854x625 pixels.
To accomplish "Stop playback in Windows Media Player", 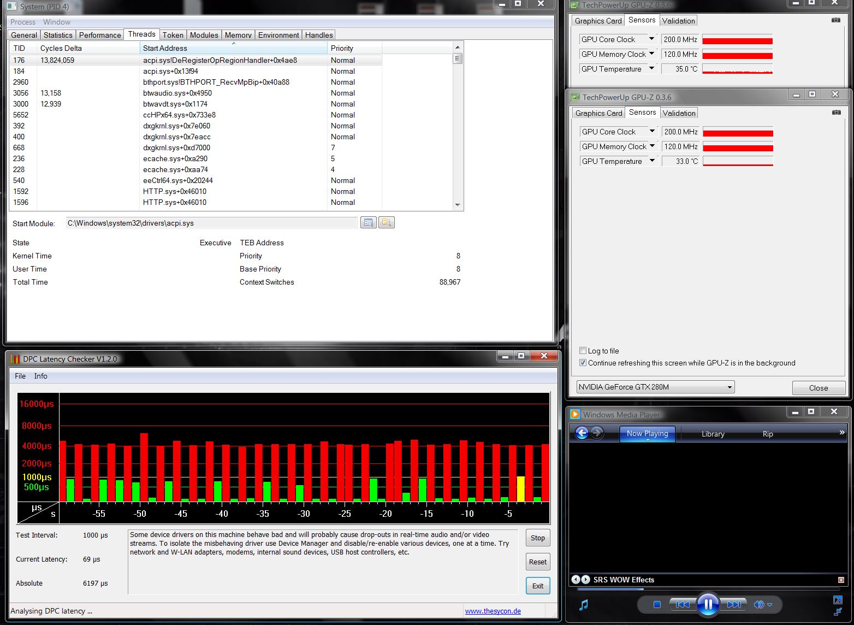I will coord(657,604).
